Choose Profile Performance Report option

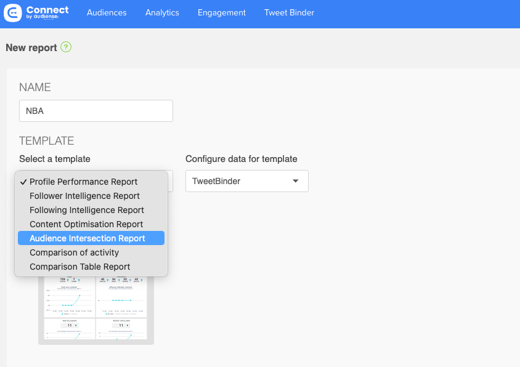point(91,182)
